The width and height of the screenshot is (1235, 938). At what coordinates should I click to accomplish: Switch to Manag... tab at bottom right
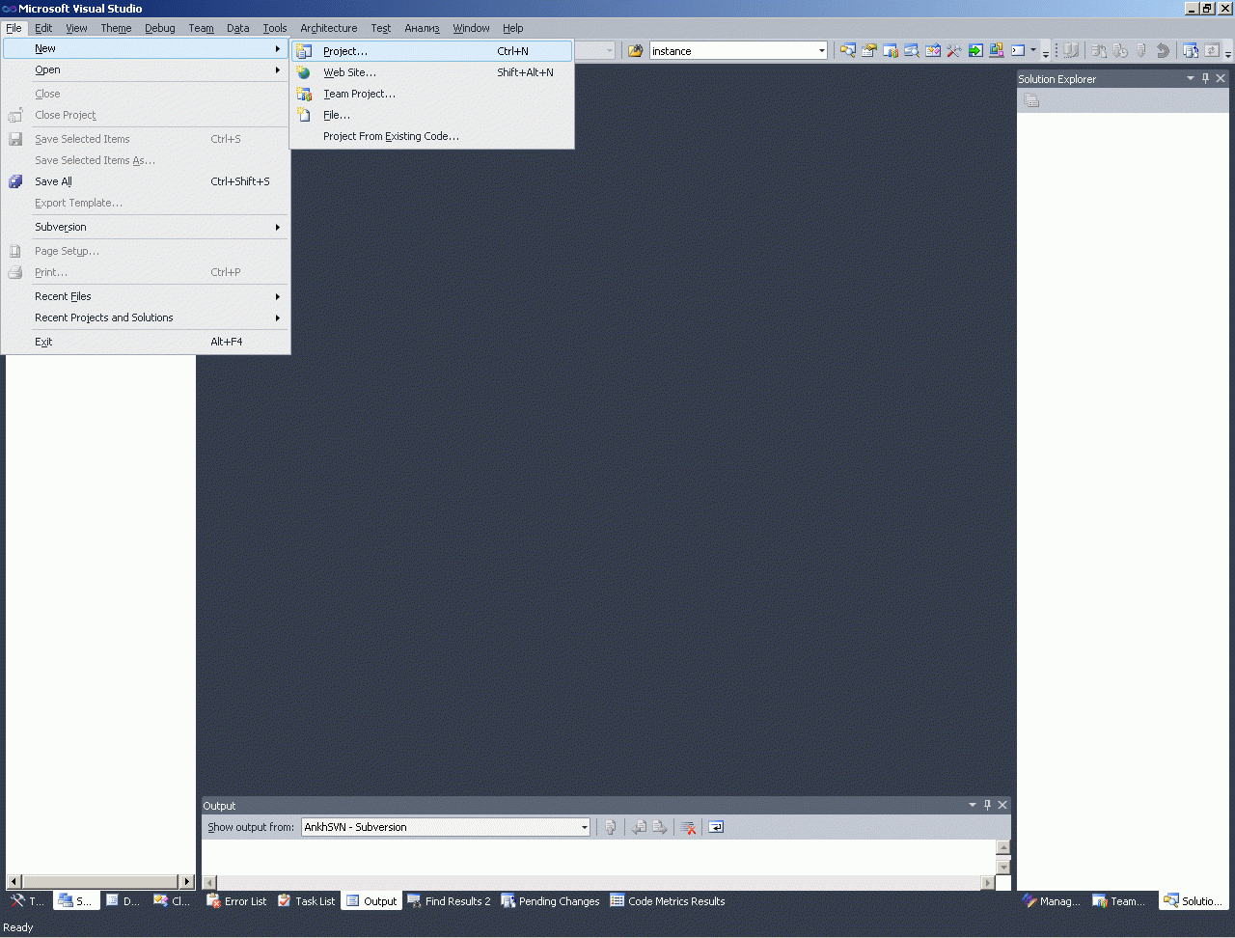coord(1052,901)
